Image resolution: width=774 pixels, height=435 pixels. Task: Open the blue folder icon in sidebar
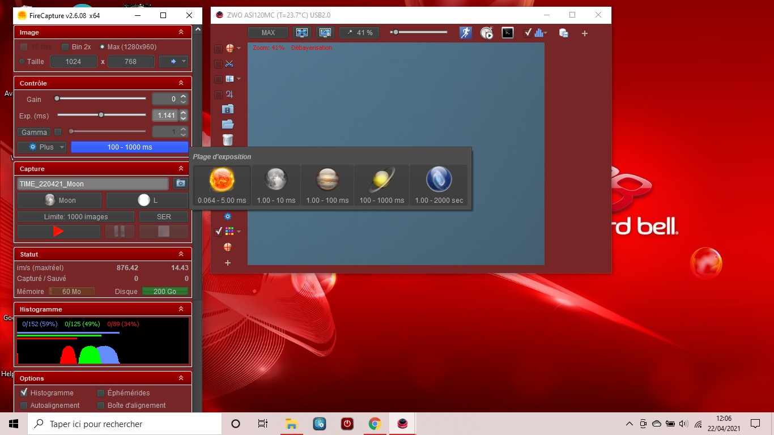228,125
